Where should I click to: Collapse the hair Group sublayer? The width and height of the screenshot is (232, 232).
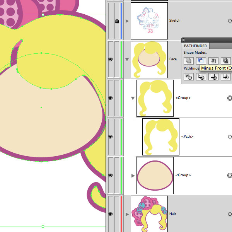point(133,98)
